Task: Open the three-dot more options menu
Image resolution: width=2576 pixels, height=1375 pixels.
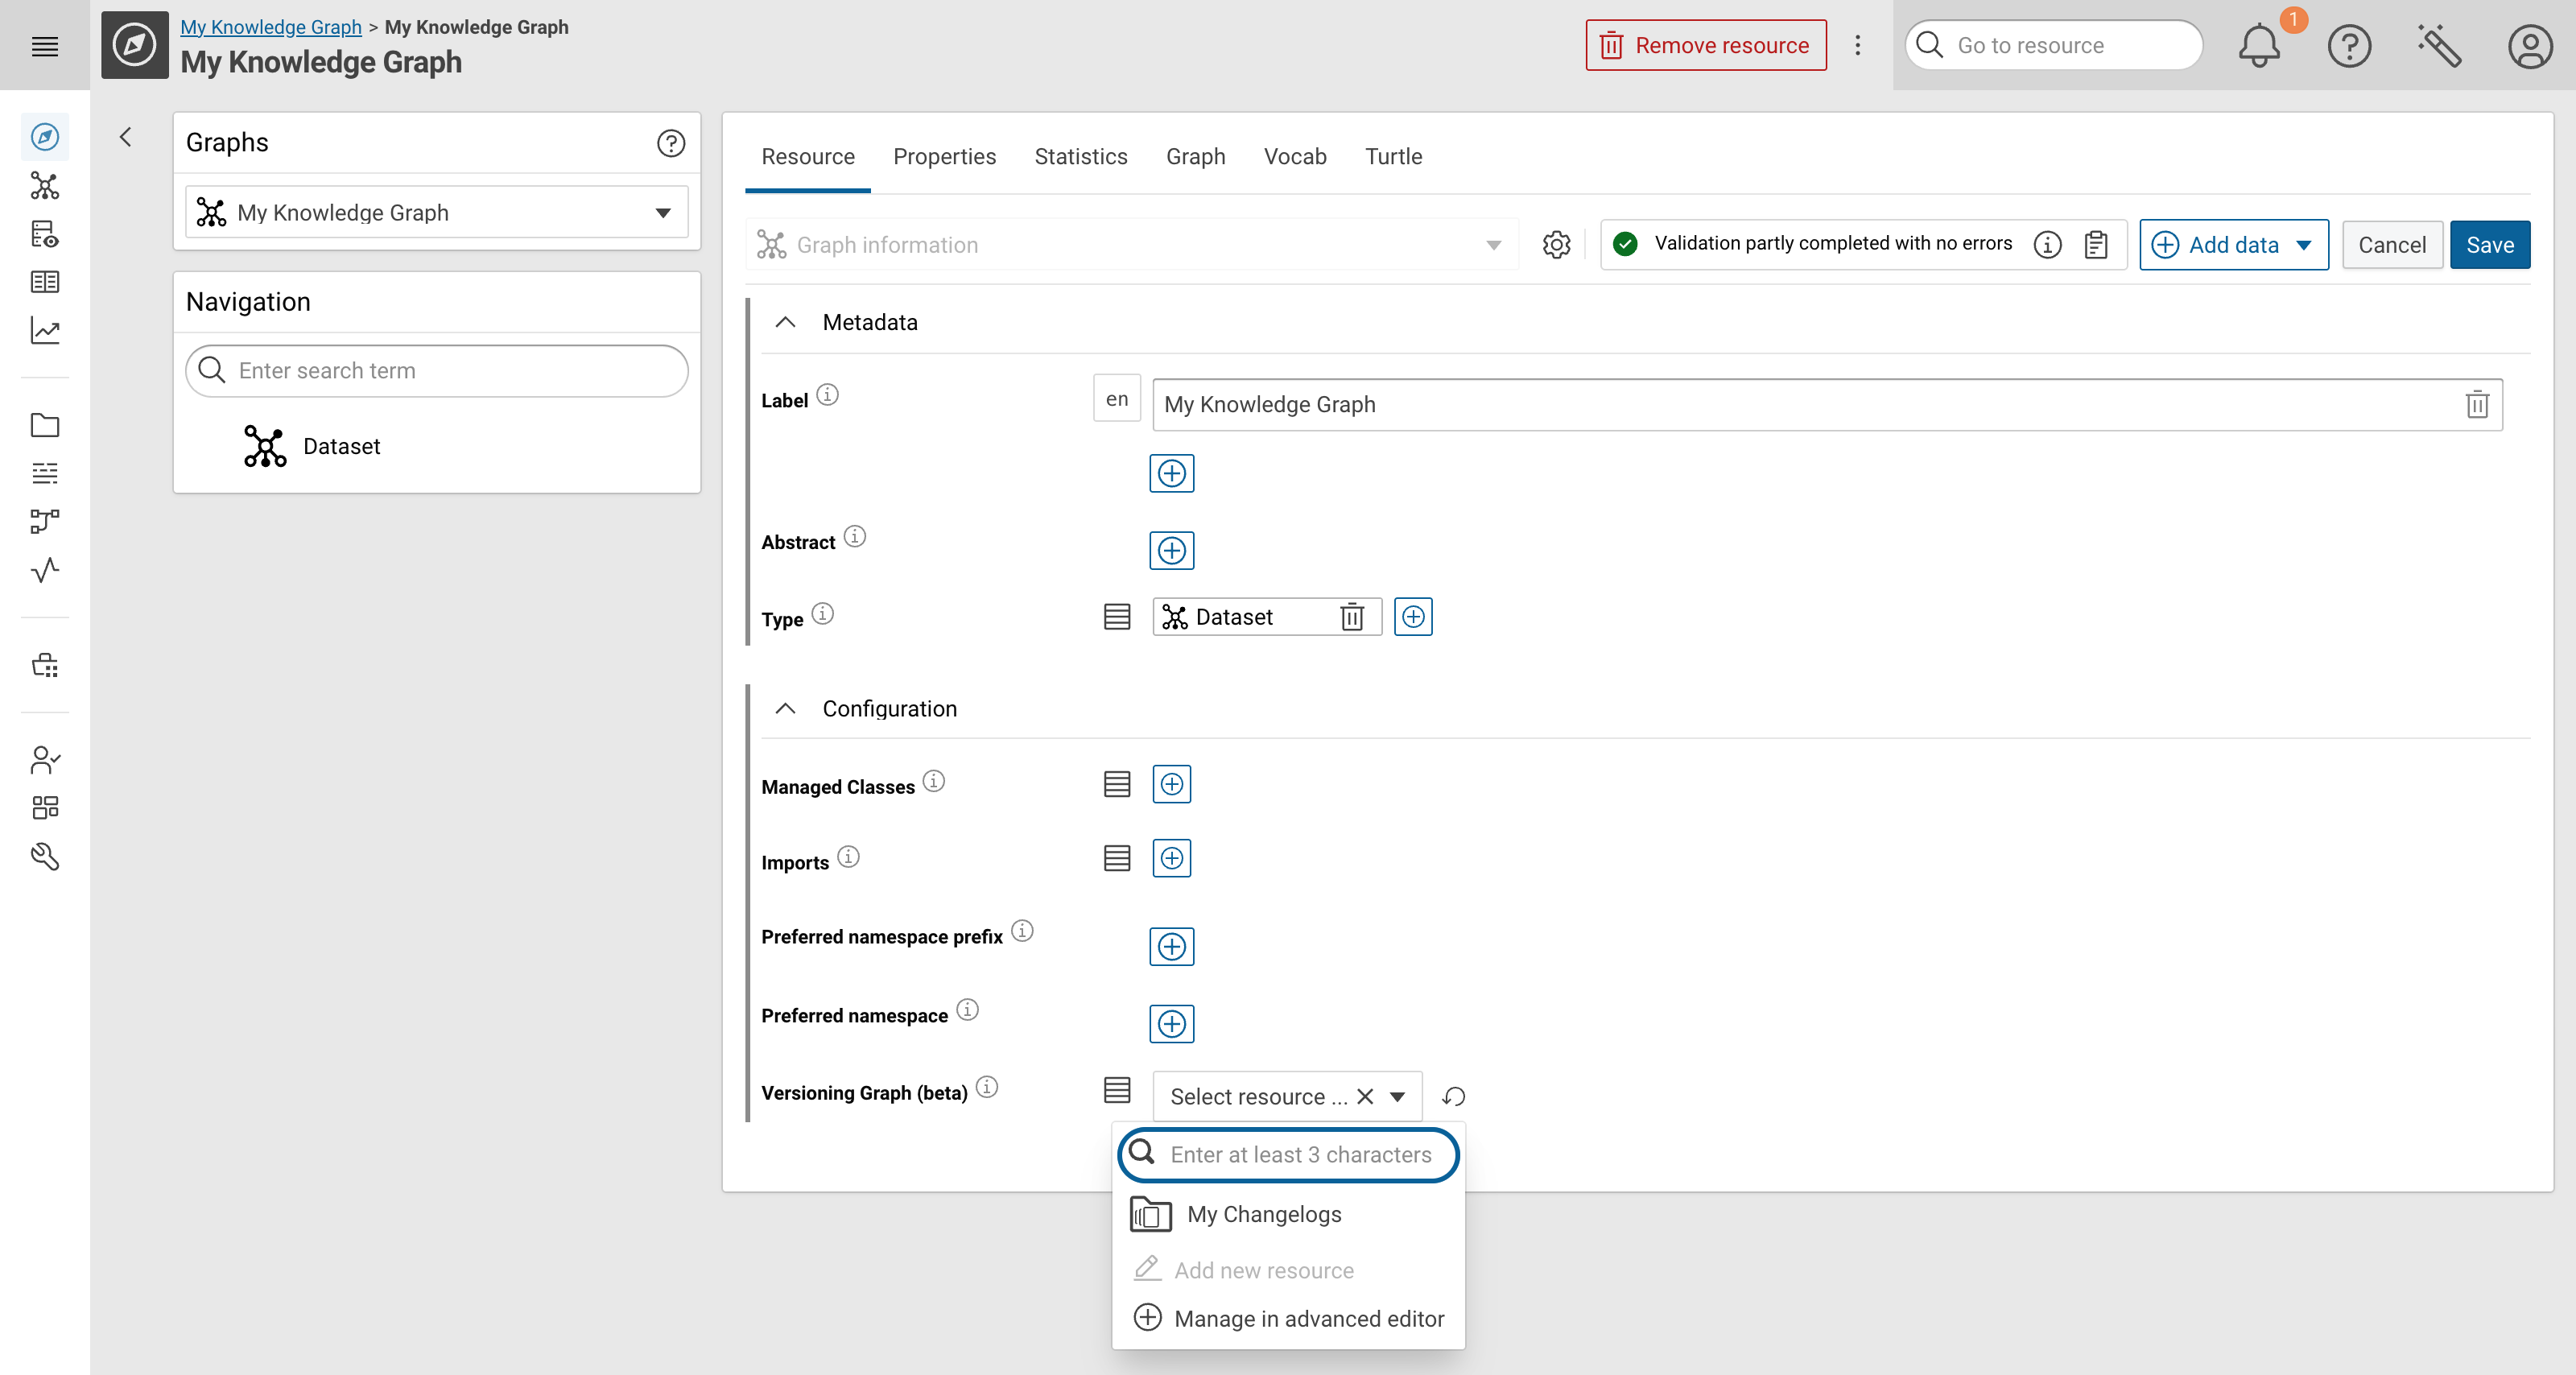Action: point(1858,46)
